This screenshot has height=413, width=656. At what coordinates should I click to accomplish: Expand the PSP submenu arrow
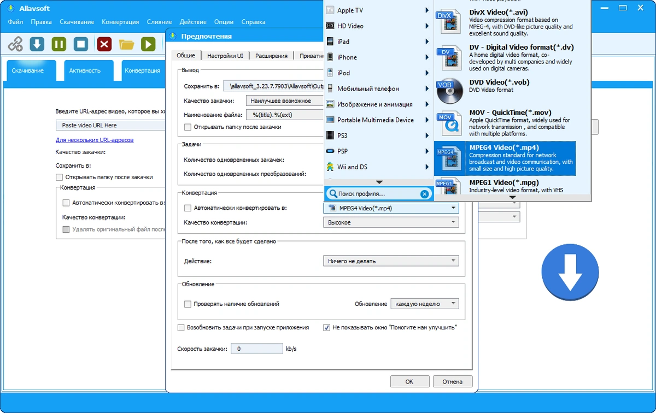click(x=426, y=151)
